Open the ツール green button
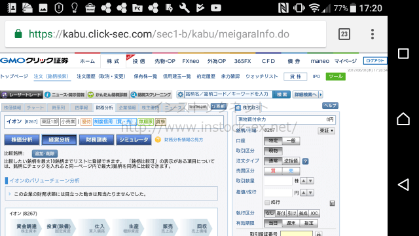419x236 pixels. coord(336,77)
